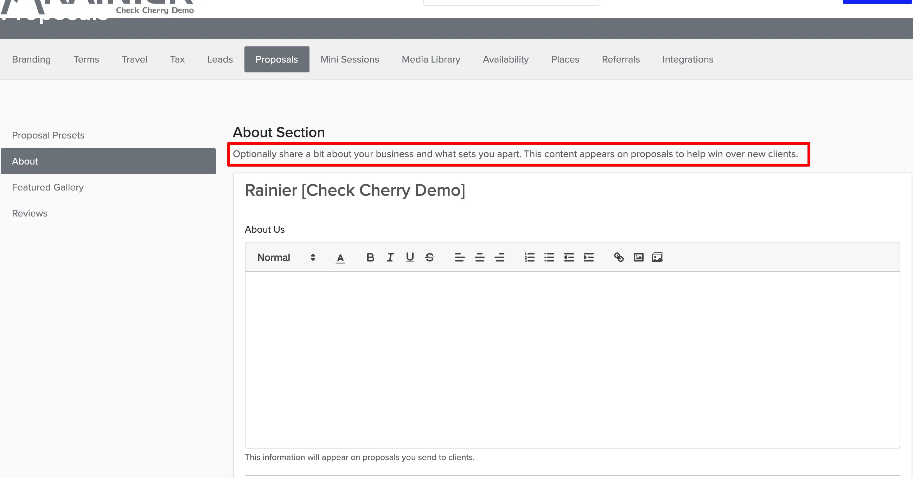Image resolution: width=913 pixels, height=478 pixels.
Task: Insert a bulleted list
Action: point(549,257)
